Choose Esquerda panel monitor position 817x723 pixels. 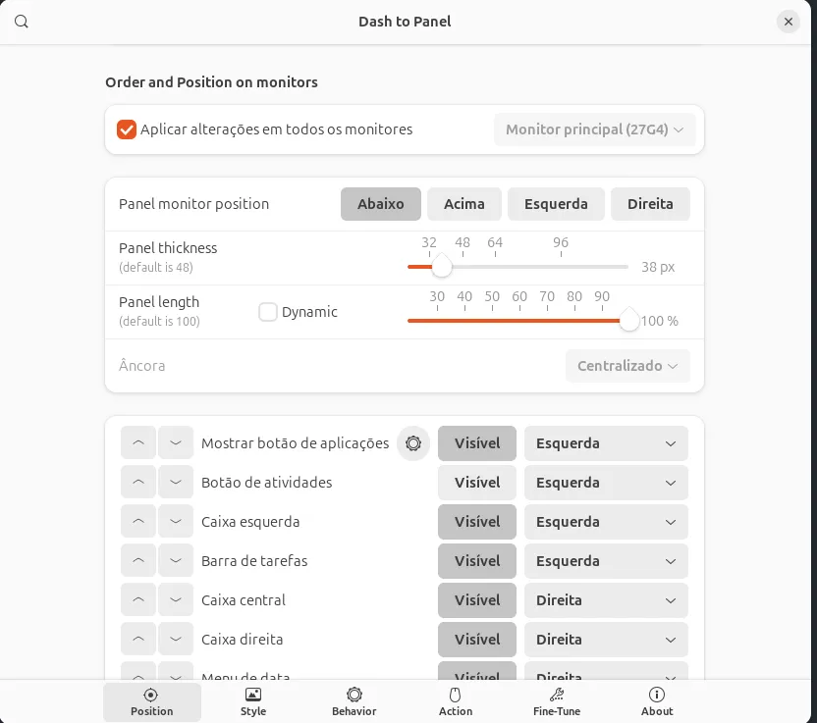(556, 204)
